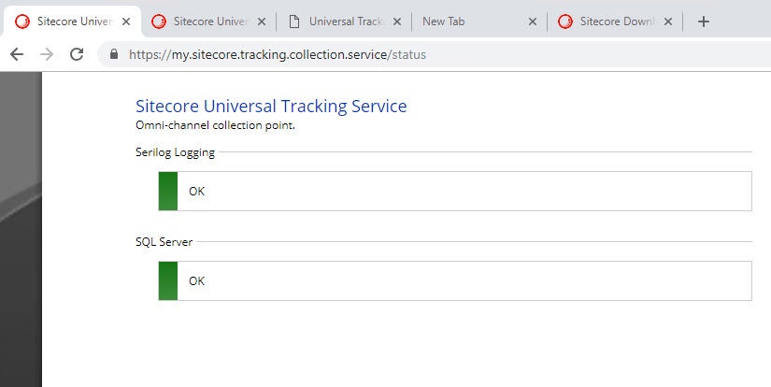Reload the current page
The height and width of the screenshot is (387, 771).
pos(77,54)
